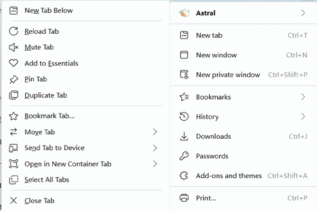Click the star icon beside Bookmark Tab
This screenshot has width=317, height=211.
(x=14, y=116)
